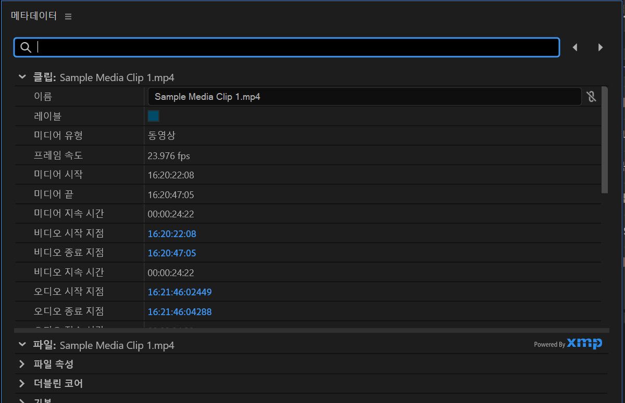Screen dimensions: 625x403
Task: Select the 23.976 fps frame rate value
Action: coord(169,155)
